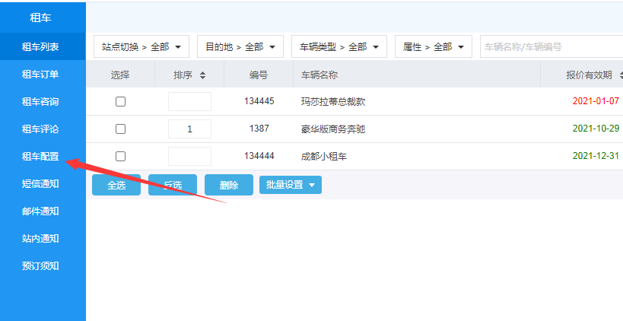Check the box for 成都小租车
Image resolution: width=623 pixels, height=321 pixels.
point(120,157)
